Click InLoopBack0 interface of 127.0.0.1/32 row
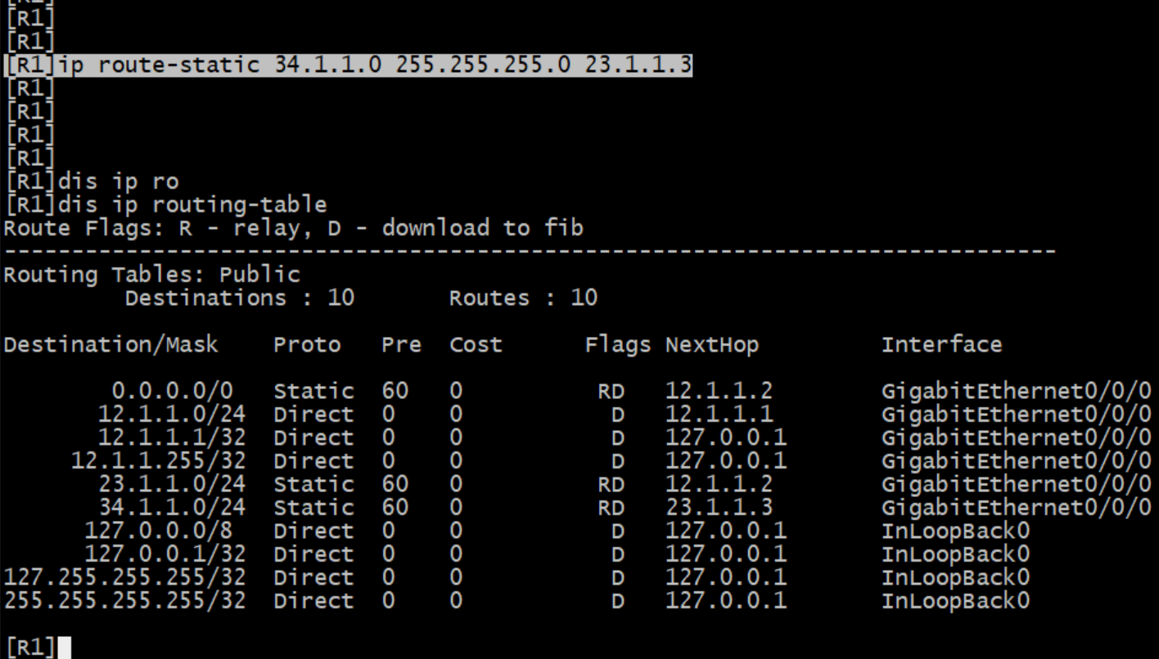 [x=955, y=554]
